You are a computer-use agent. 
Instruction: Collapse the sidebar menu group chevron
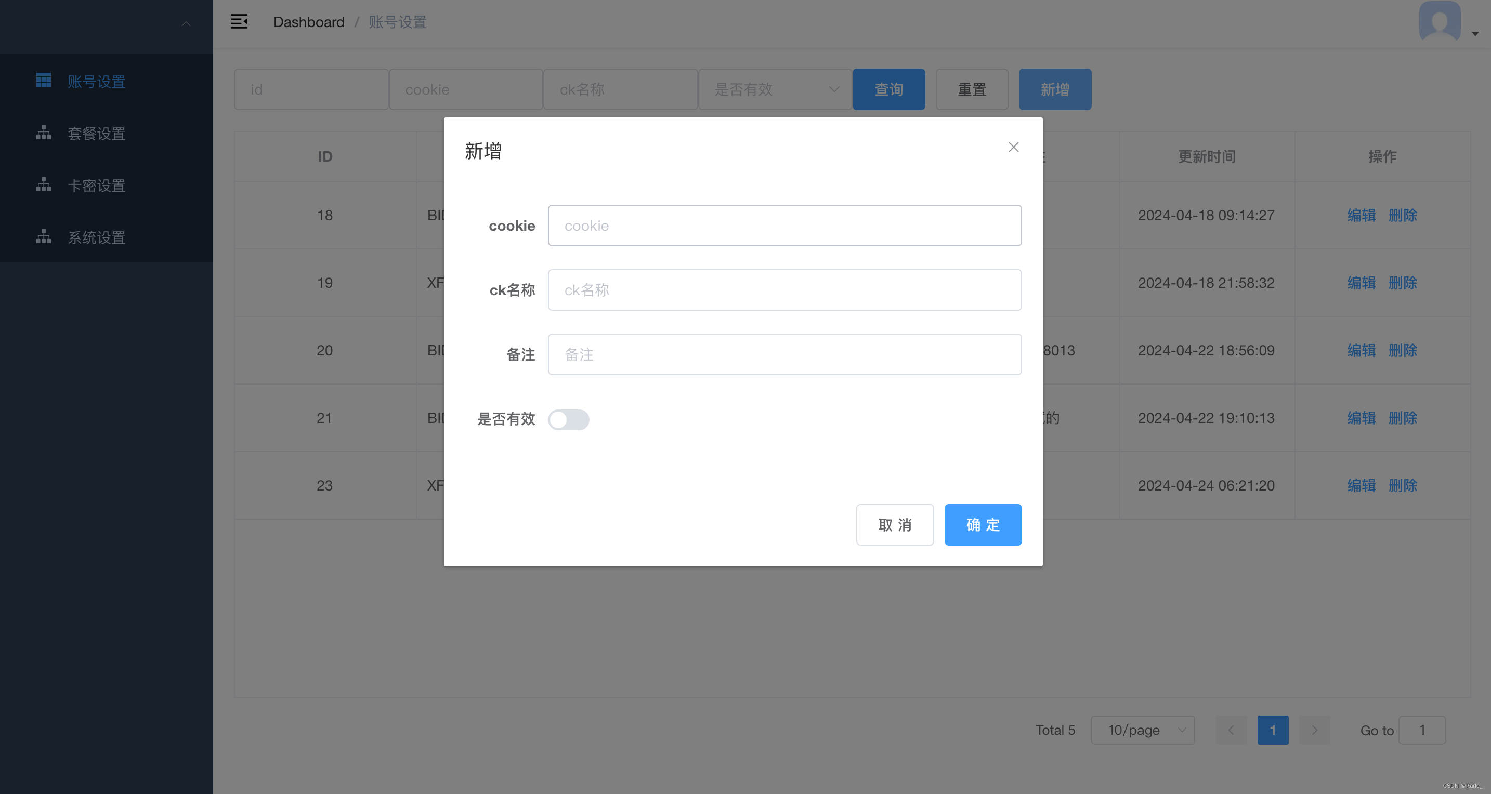[186, 24]
